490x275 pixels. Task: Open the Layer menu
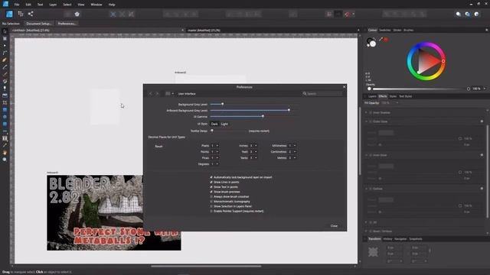pos(53,5)
